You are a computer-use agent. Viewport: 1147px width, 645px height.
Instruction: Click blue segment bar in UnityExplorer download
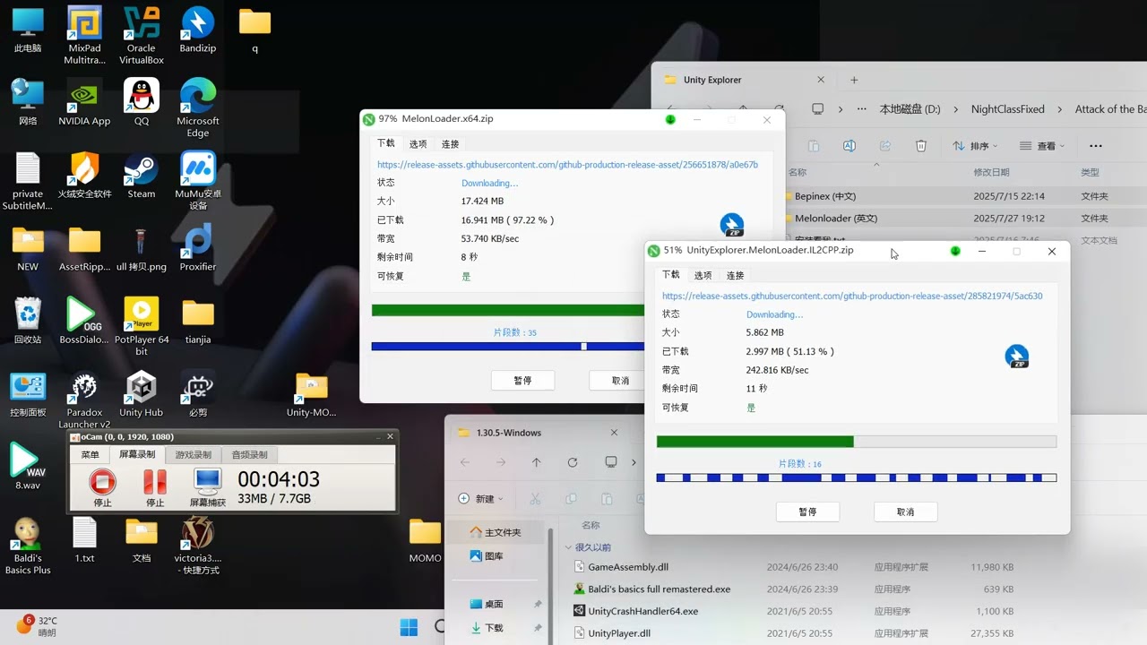(856, 477)
